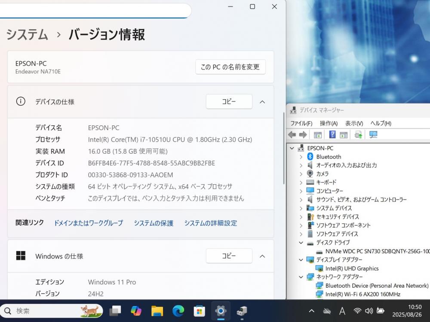Click the Wi-Fi icon in the system tray
This screenshot has height=322, width=430.
pyautogui.click(x=357, y=311)
